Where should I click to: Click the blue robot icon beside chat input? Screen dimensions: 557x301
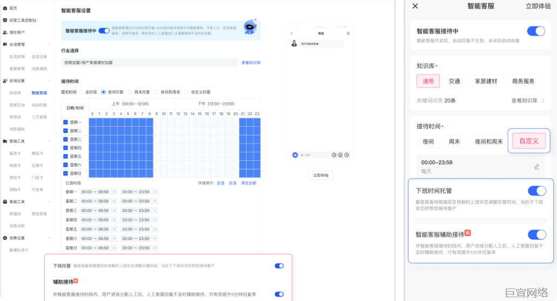pos(295,155)
